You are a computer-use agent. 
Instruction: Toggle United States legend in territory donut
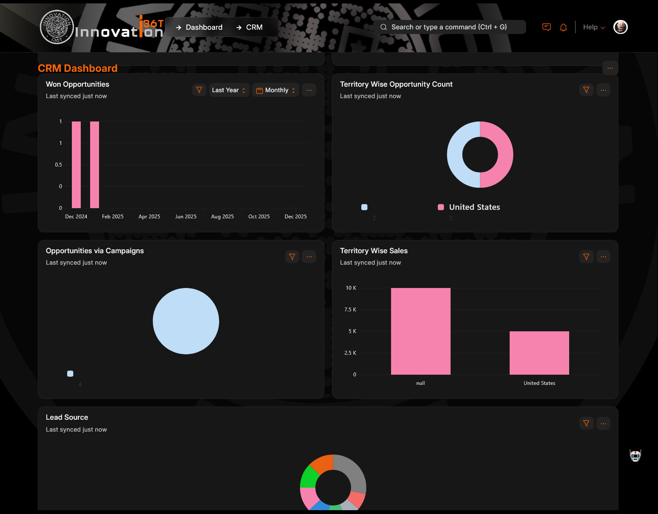pos(469,207)
